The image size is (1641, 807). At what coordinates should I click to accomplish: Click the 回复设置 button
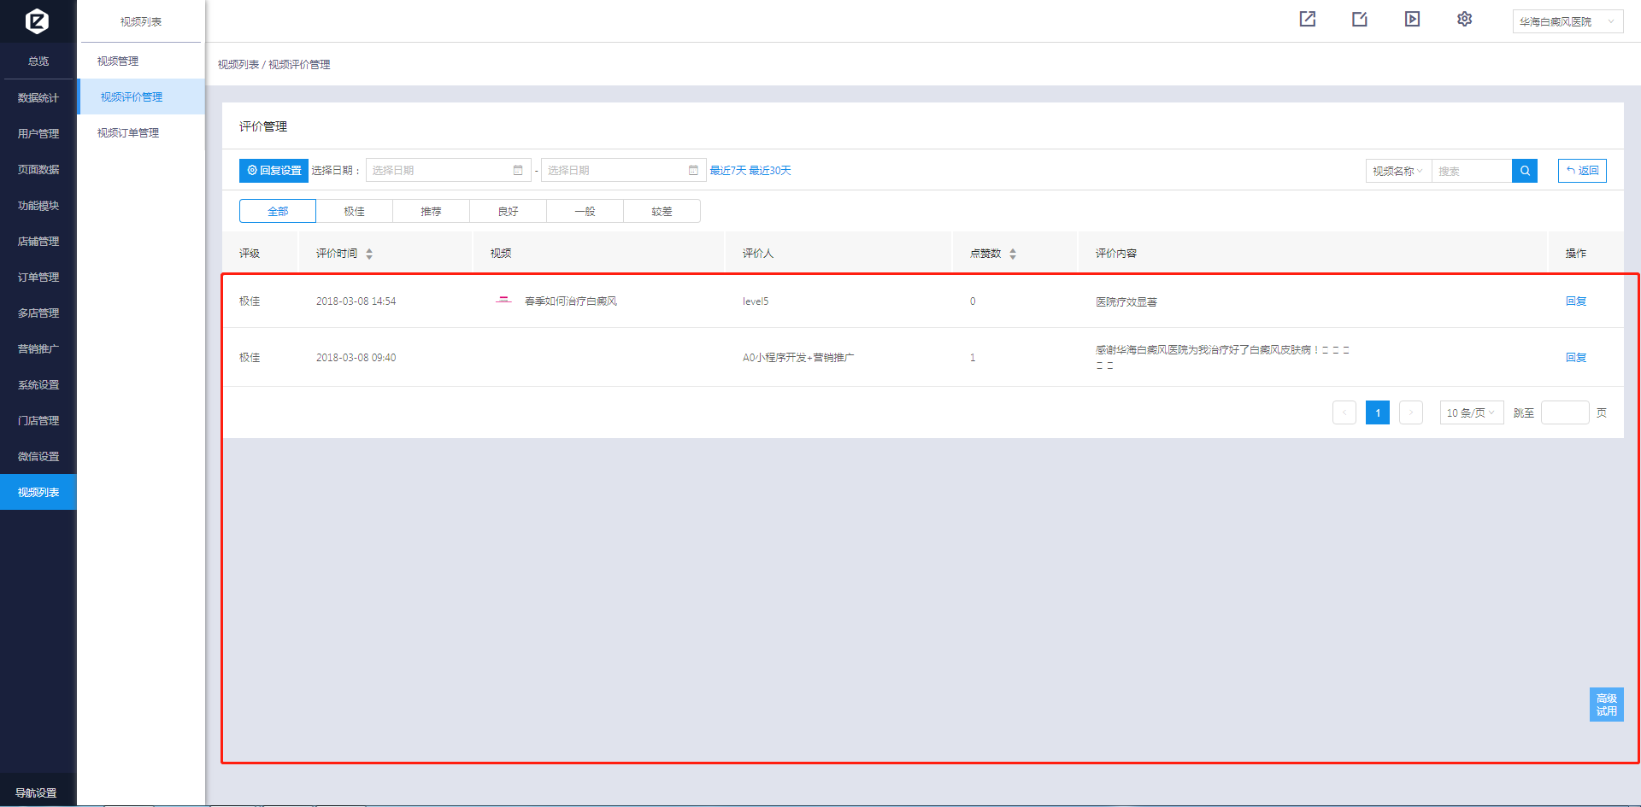click(273, 171)
